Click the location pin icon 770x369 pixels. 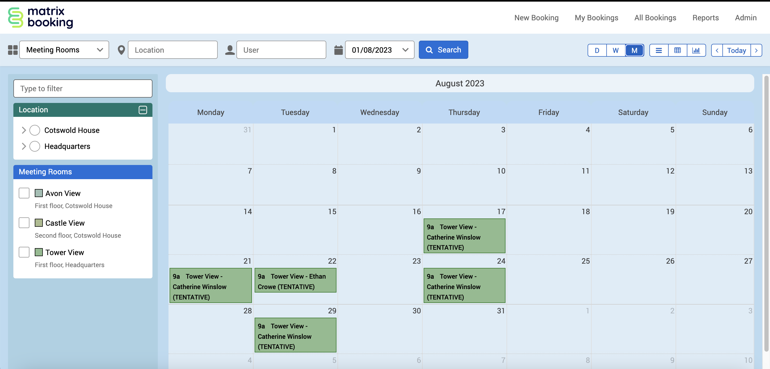point(121,50)
